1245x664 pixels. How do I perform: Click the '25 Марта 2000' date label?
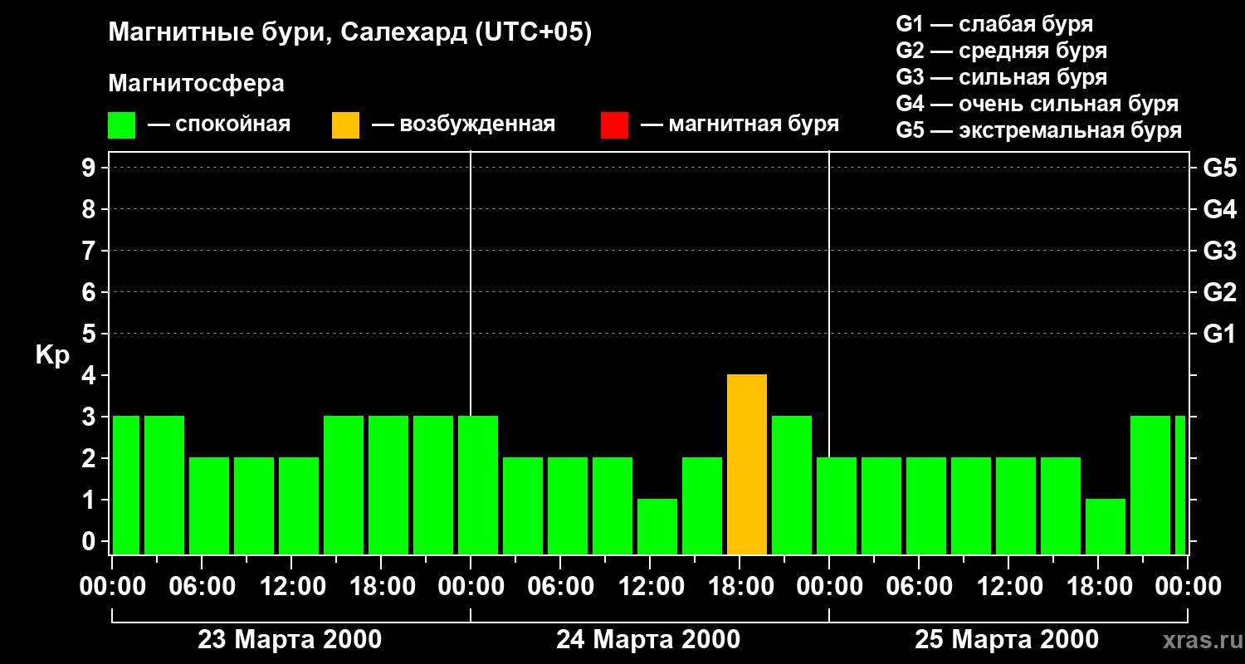click(1007, 640)
